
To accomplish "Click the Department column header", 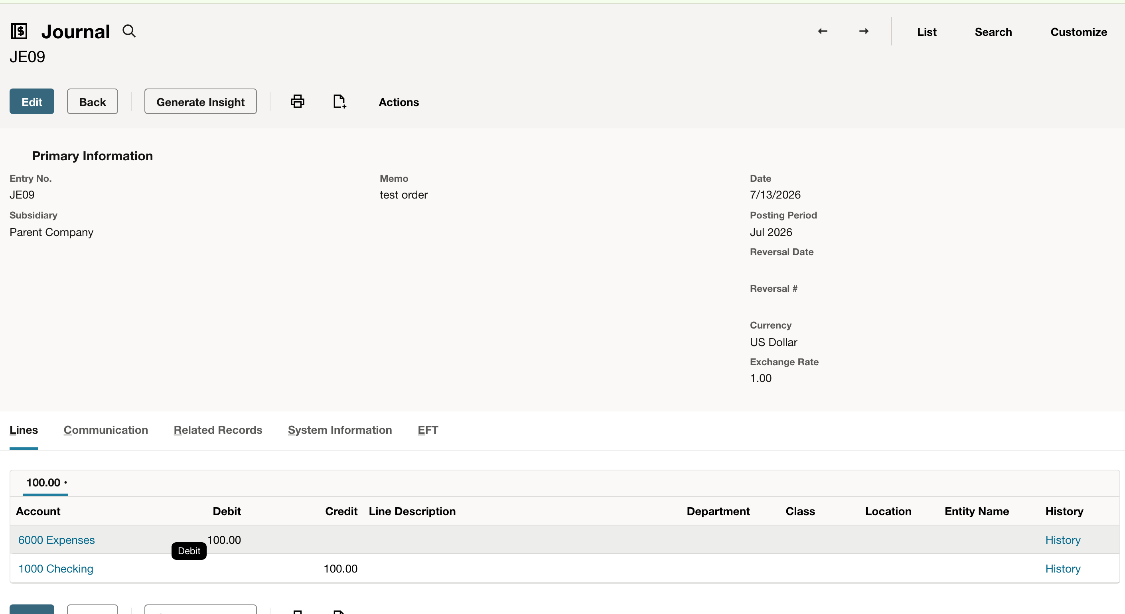I will pyautogui.click(x=718, y=511).
